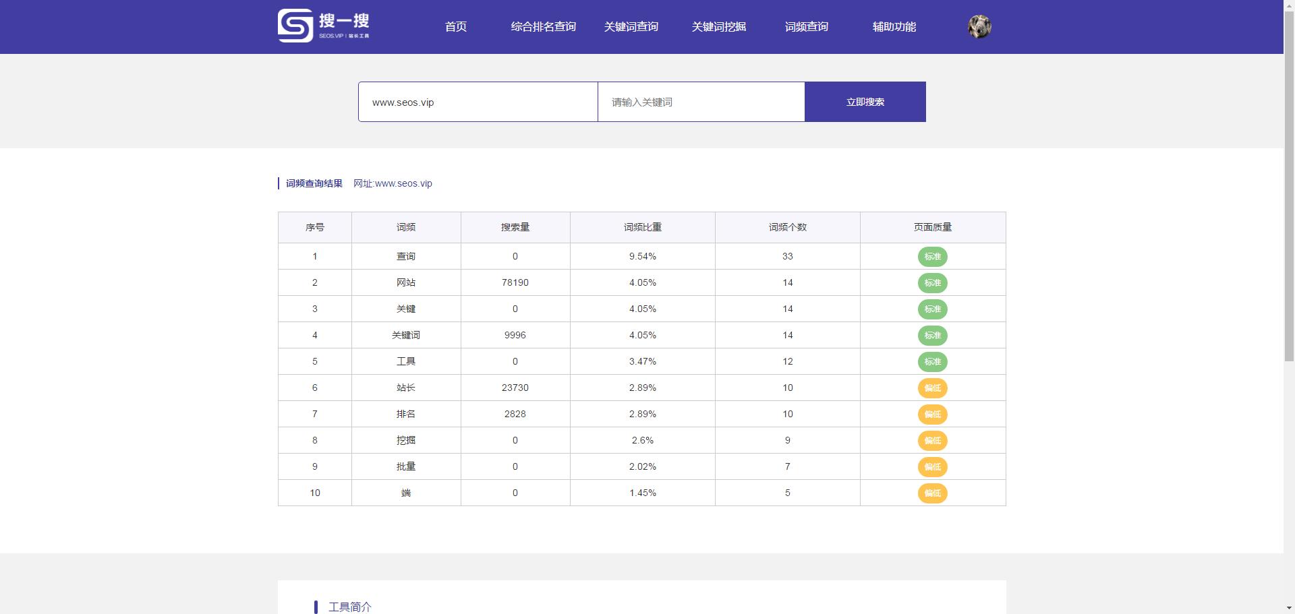Open the 辅助功能 menu
The width and height of the screenshot is (1295, 614).
pos(894,27)
